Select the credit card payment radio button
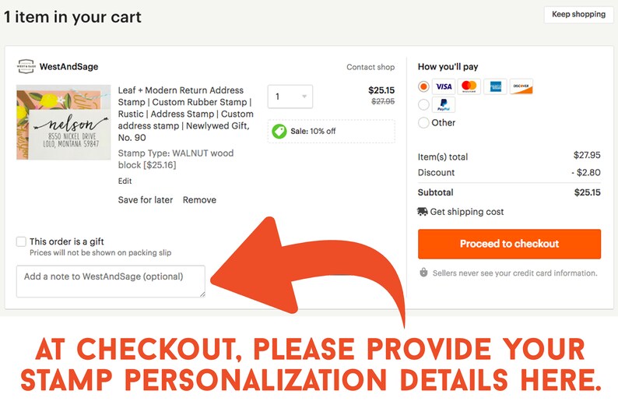618x412 pixels. click(423, 86)
